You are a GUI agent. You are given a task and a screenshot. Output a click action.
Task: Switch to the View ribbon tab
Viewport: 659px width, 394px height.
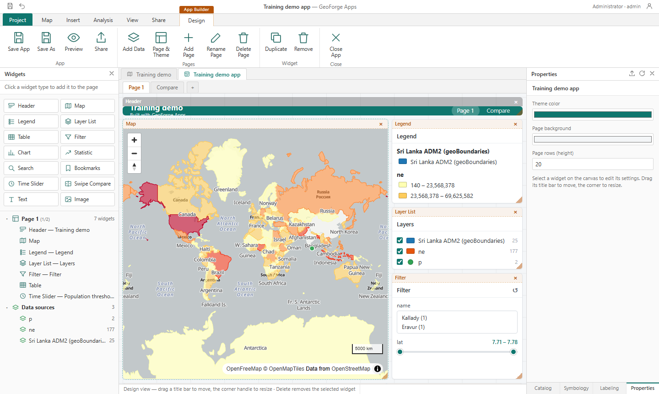tap(132, 20)
